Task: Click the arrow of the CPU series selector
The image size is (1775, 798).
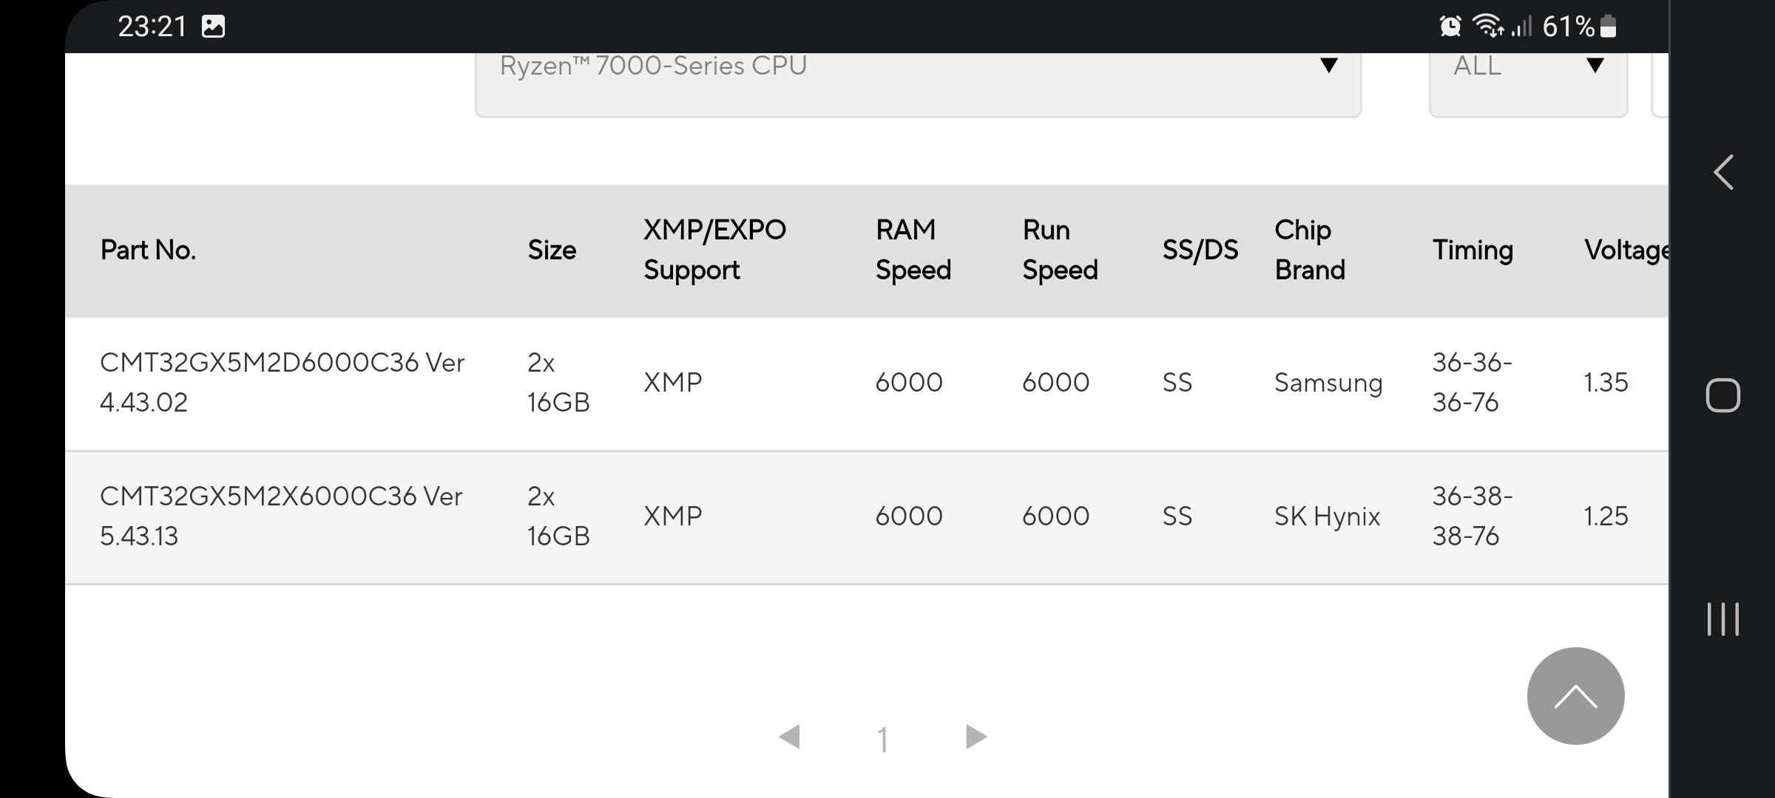Action: click(x=1329, y=66)
